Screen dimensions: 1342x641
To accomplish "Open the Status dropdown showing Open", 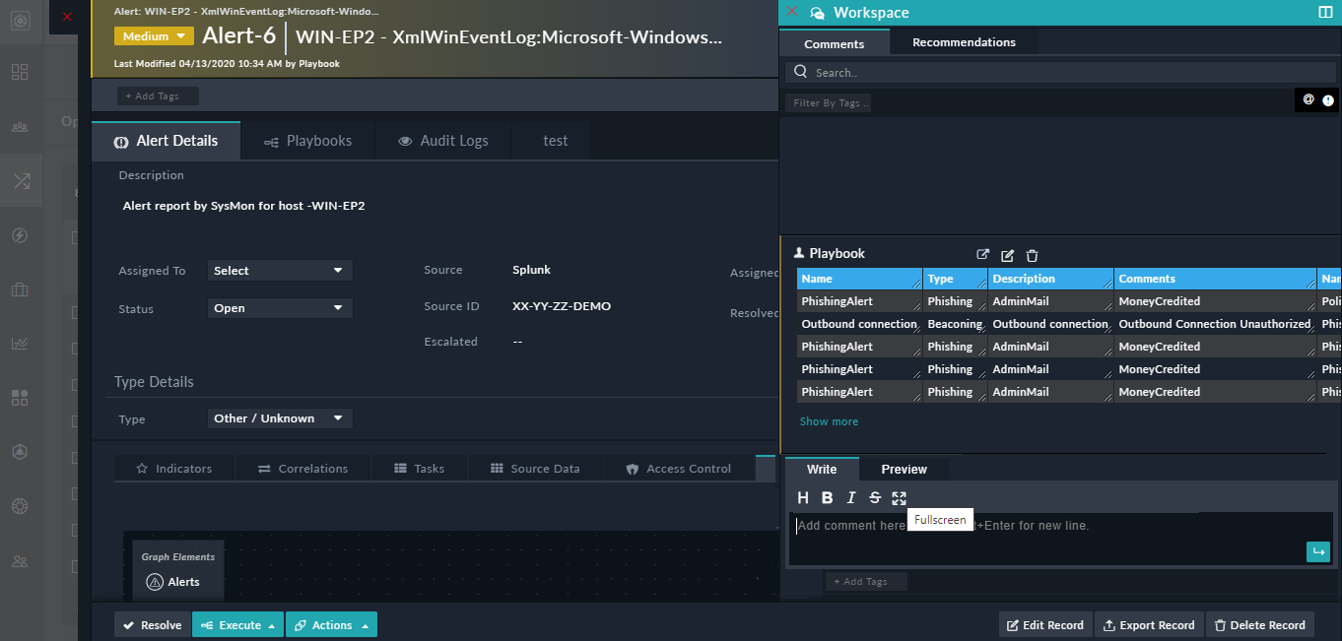I will pos(279,307).
